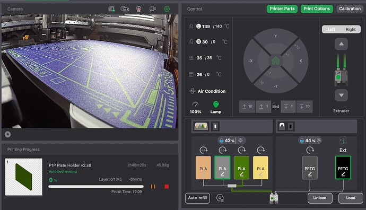Click the Calibration button
366x210 pixels.
coord(350,9)
